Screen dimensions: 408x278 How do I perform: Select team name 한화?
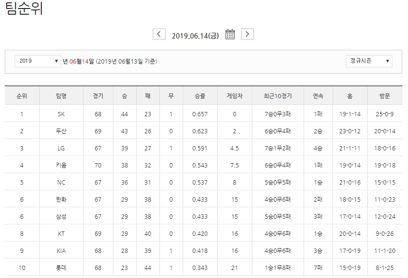(x=61, y=200)
